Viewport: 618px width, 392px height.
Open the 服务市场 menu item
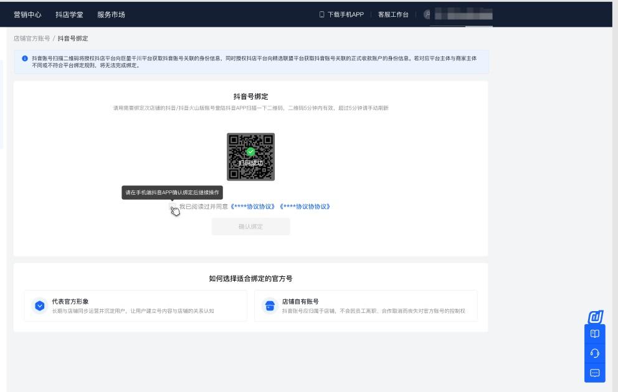click(x=110, y=14)
